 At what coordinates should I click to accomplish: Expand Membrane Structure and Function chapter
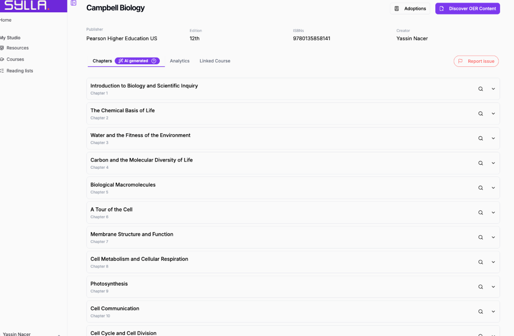click(x=493, y=237)
